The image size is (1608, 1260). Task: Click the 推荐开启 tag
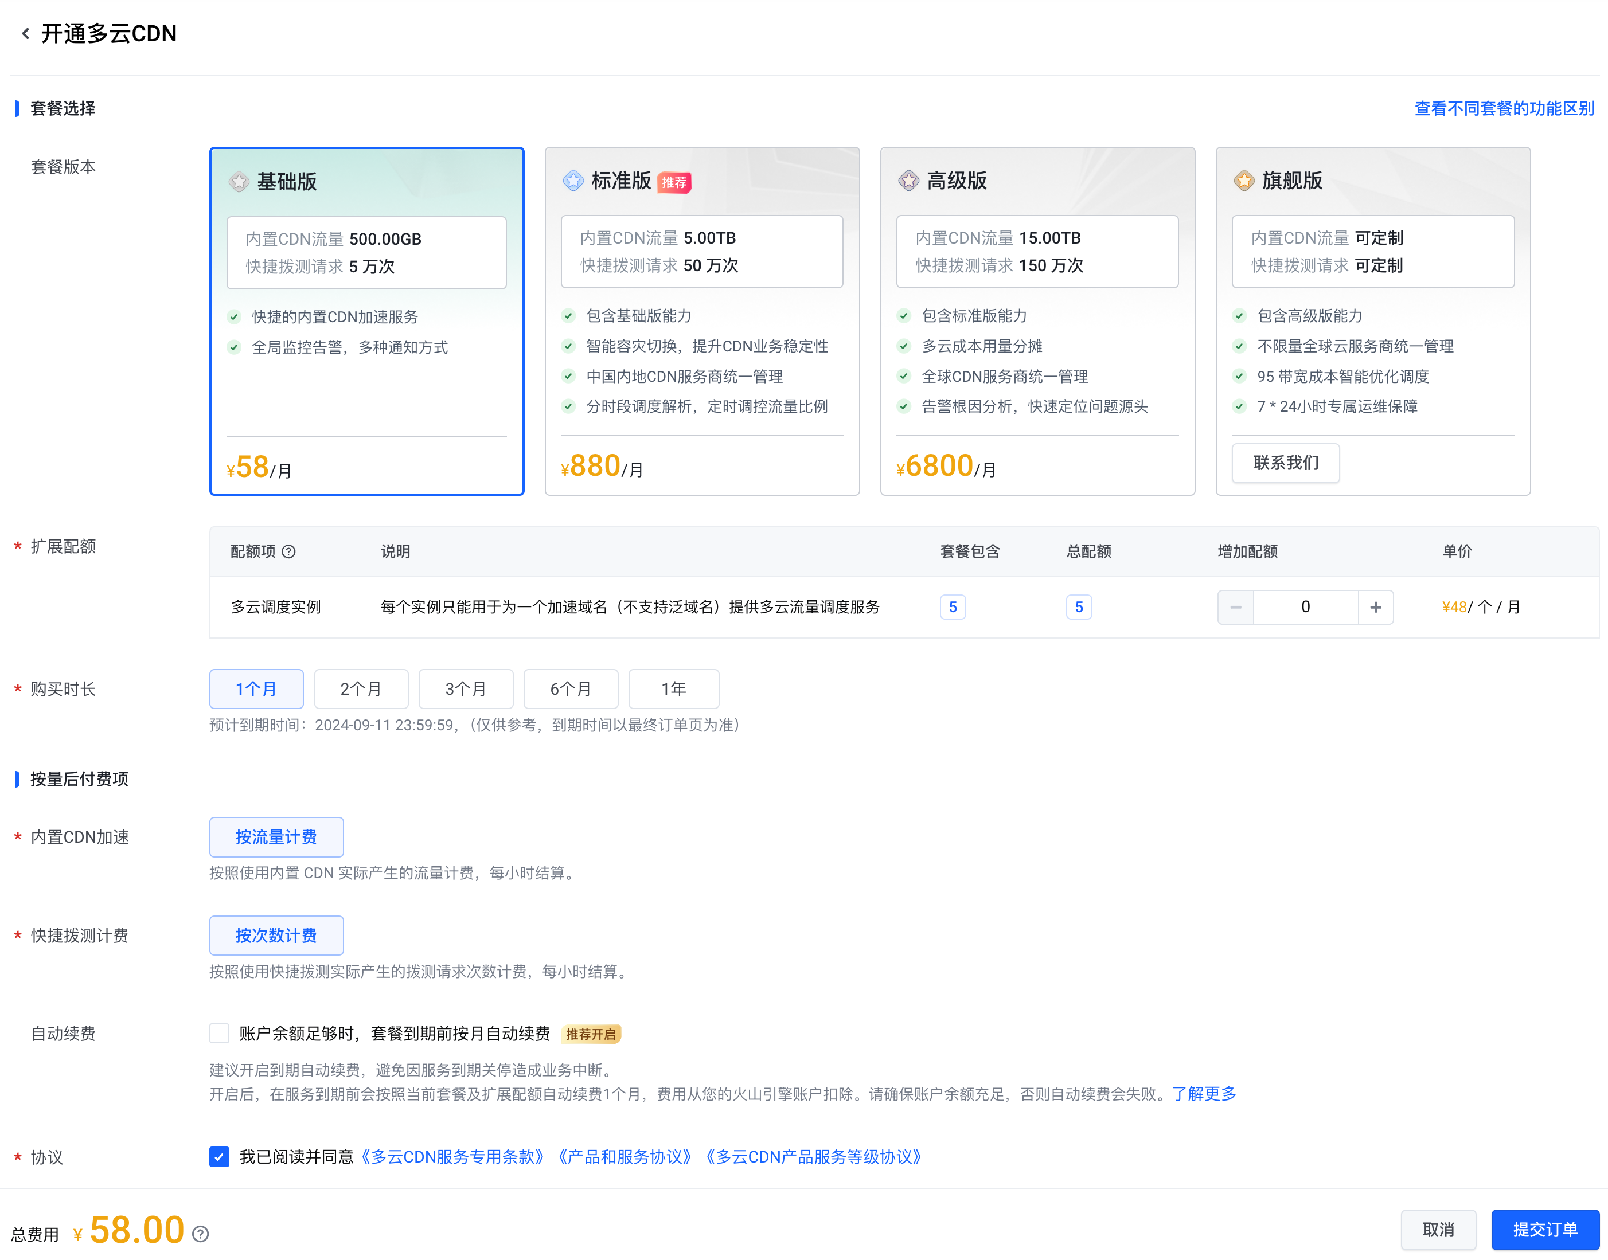pos(590,1034)
